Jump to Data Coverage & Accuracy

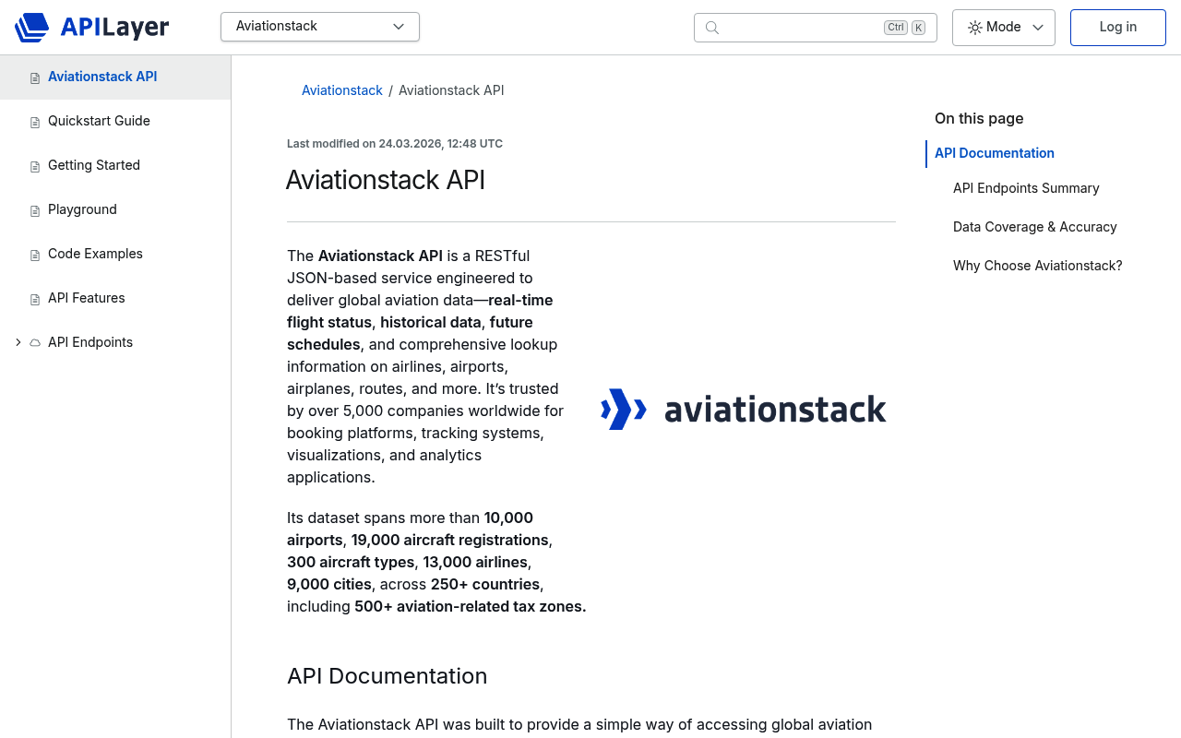pos(1035,227)
